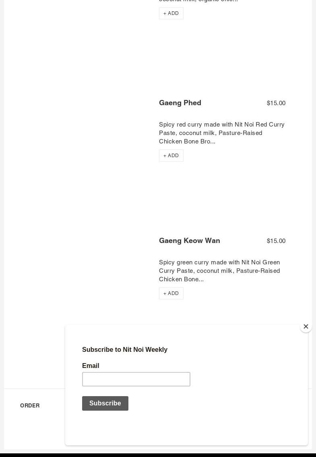The height and width of the screenshot is (457, 316).
Task: Click the Gaeng Phed price
Action: point(276,103)
